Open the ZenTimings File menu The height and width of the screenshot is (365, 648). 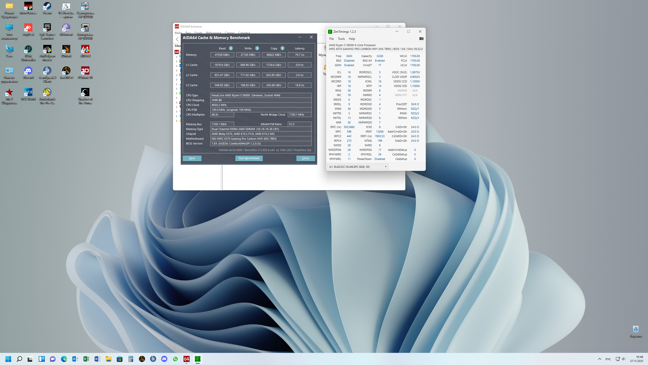click(331, 39)
